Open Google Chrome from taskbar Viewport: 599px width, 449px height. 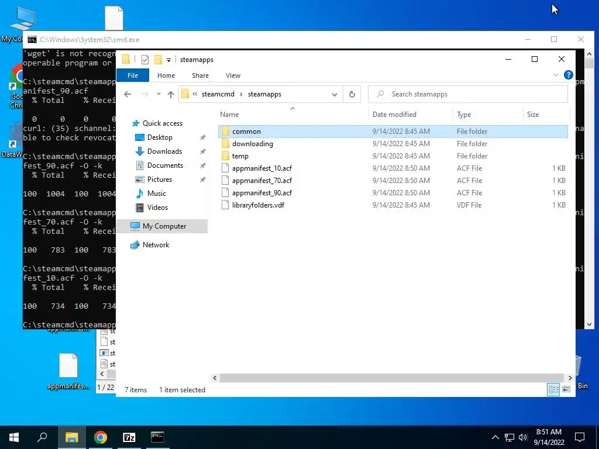point(101,437)
